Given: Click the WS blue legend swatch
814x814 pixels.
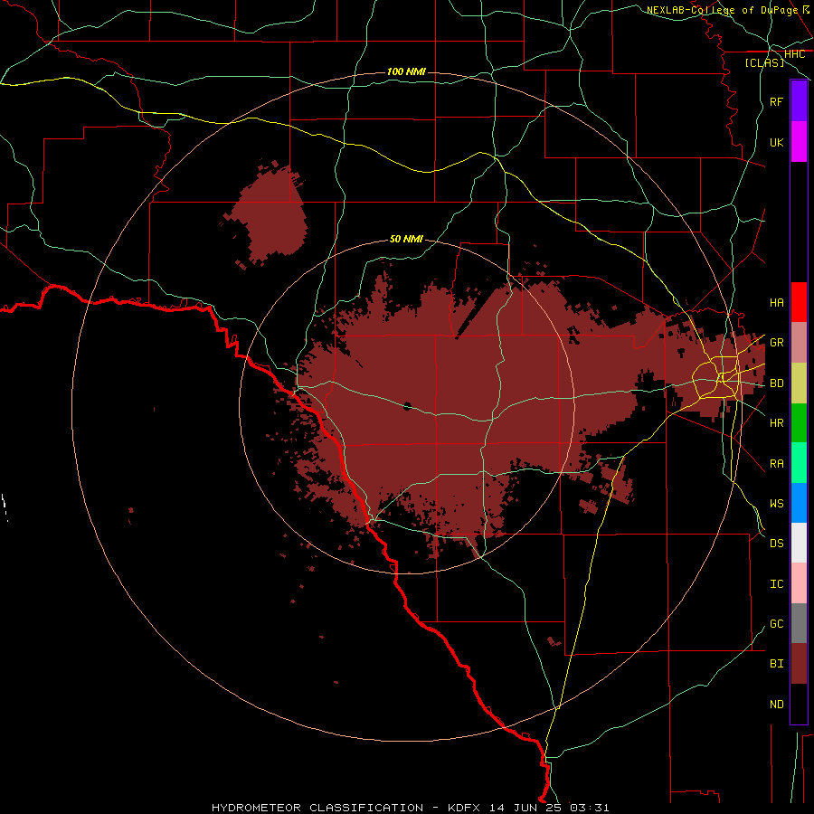Looking at the screenshot, I should coord(799,503).
